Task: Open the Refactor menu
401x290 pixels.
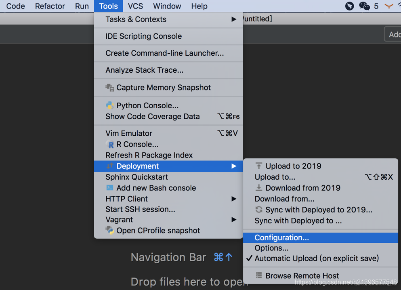Action: point(50,6)
